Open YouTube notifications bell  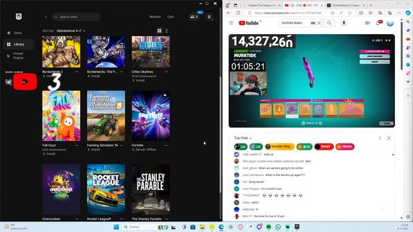point(378,23)
